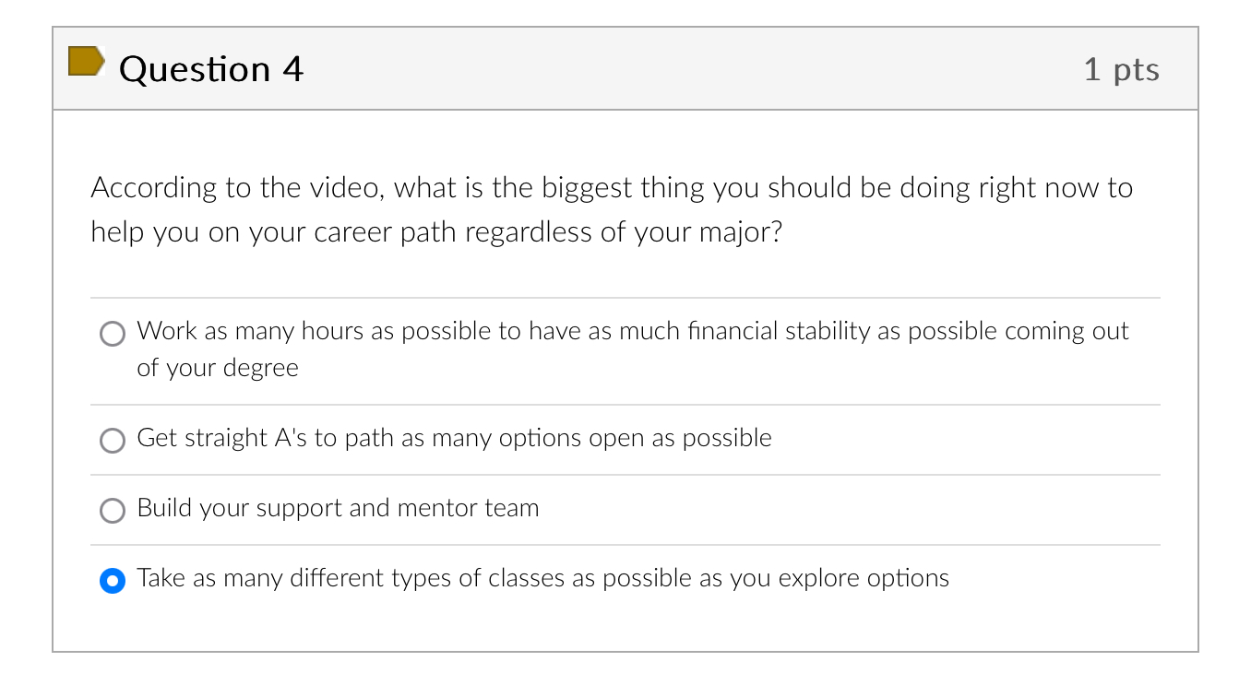Click the 'Work as many hours' answer text
This screenshot has width=1251, height=697.
tap(632, 331)
